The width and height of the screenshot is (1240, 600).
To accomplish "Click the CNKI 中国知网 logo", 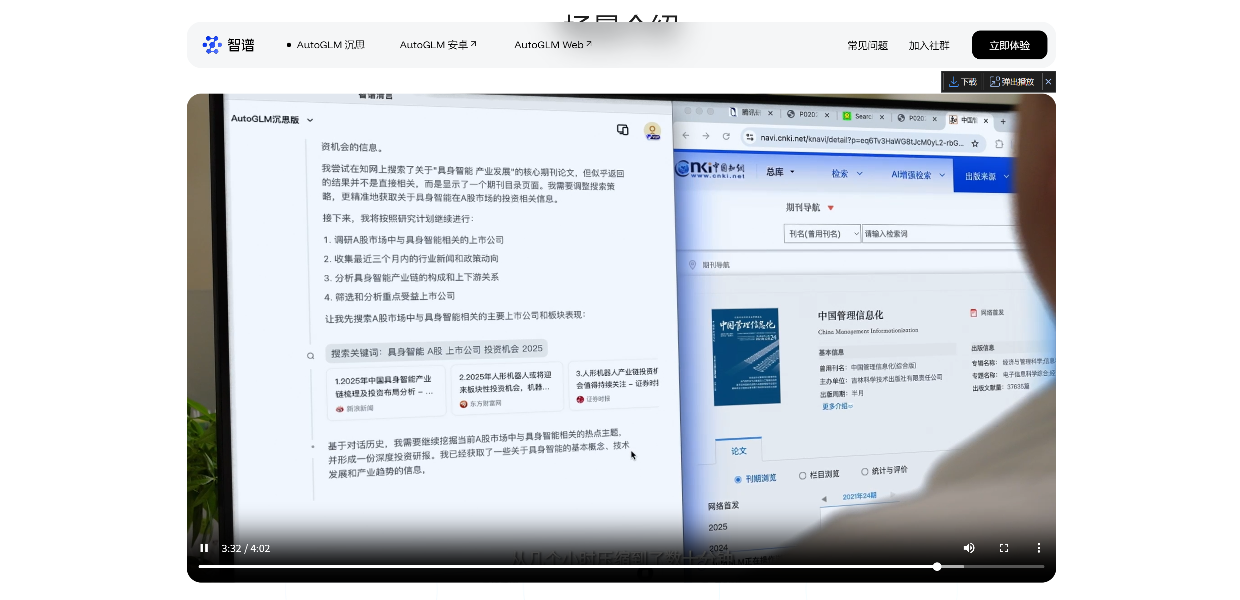I will tap(709, 169).
